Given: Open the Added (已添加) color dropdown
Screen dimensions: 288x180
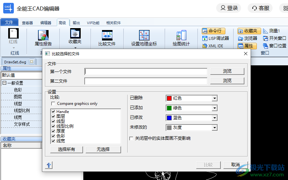Looking at the screenshot, I should [214, 108].
